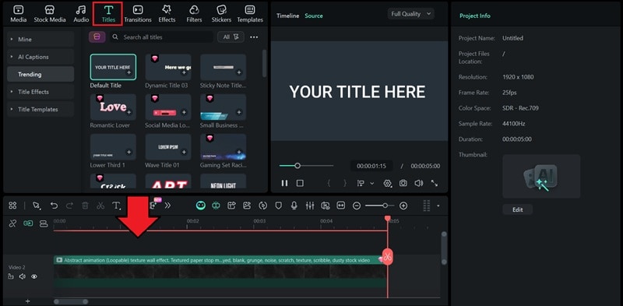Screen dimensions: 623x306
Task: Zoom in the timeline with the plus button
Action: [x=403, y=206]
